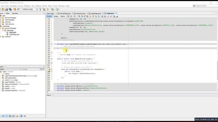
Task: Switch to the Services tab
Action: [x=15, y=14]
